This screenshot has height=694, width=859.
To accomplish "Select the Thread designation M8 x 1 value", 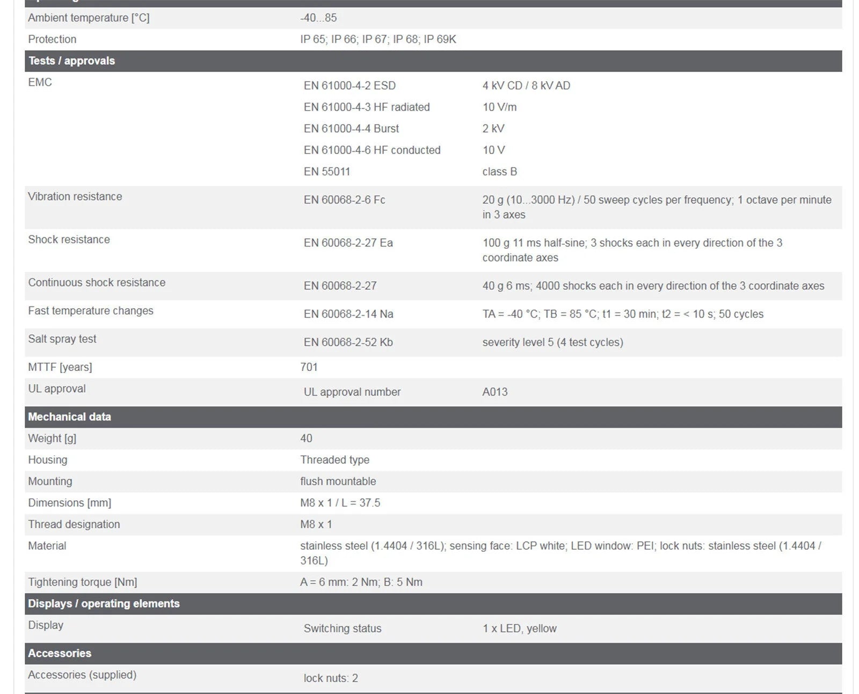I will click(316, 524).
